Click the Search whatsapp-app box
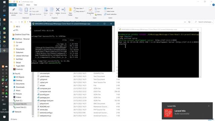The image size is (215, 121). tap(204, 22)
